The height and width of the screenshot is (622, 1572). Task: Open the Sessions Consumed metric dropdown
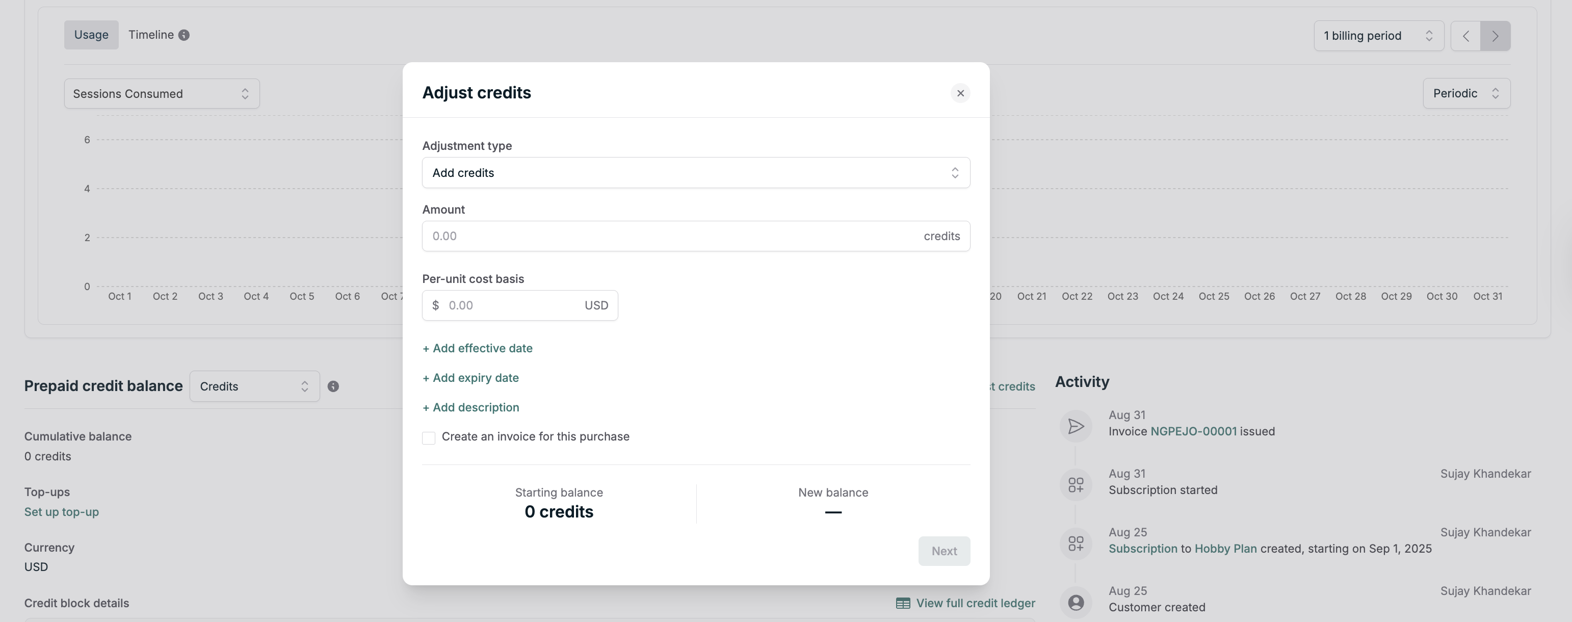pyautogui.click(x=162, y=94)
